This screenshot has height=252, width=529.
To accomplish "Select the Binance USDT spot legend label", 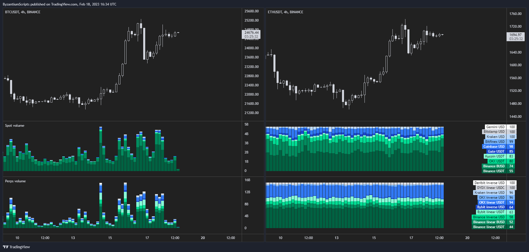I will (x=494, y=170).
